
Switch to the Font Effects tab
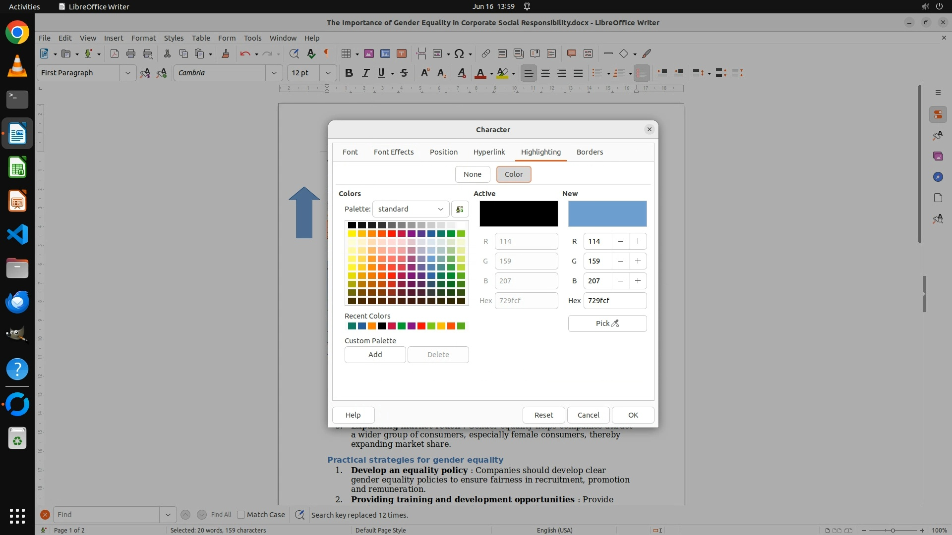[x=393, y=152]
